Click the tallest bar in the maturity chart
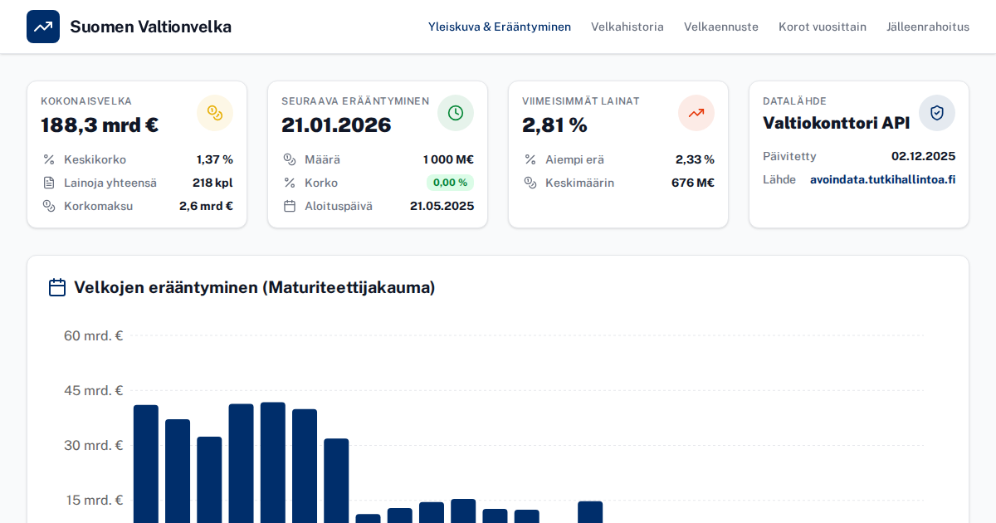 [273, 462]
